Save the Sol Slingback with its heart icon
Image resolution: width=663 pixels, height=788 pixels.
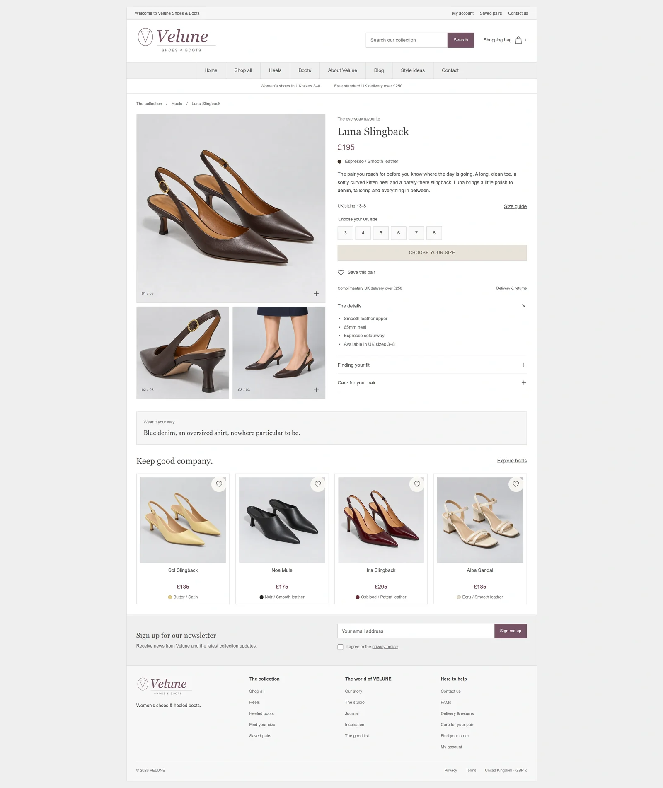(219, 484)
